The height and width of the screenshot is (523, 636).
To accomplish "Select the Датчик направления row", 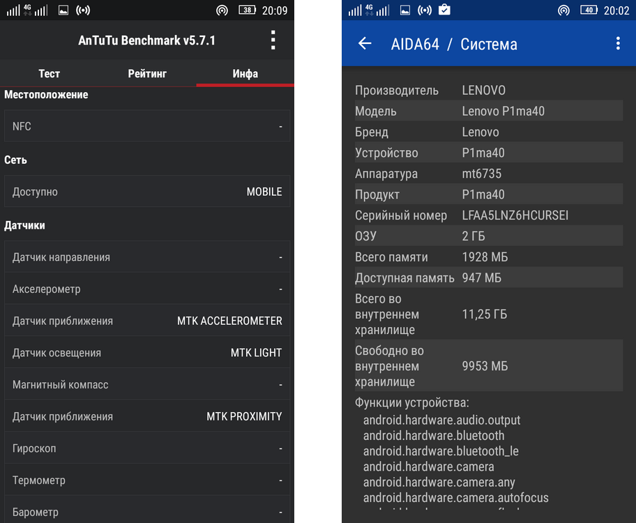I will pos(147,257).
